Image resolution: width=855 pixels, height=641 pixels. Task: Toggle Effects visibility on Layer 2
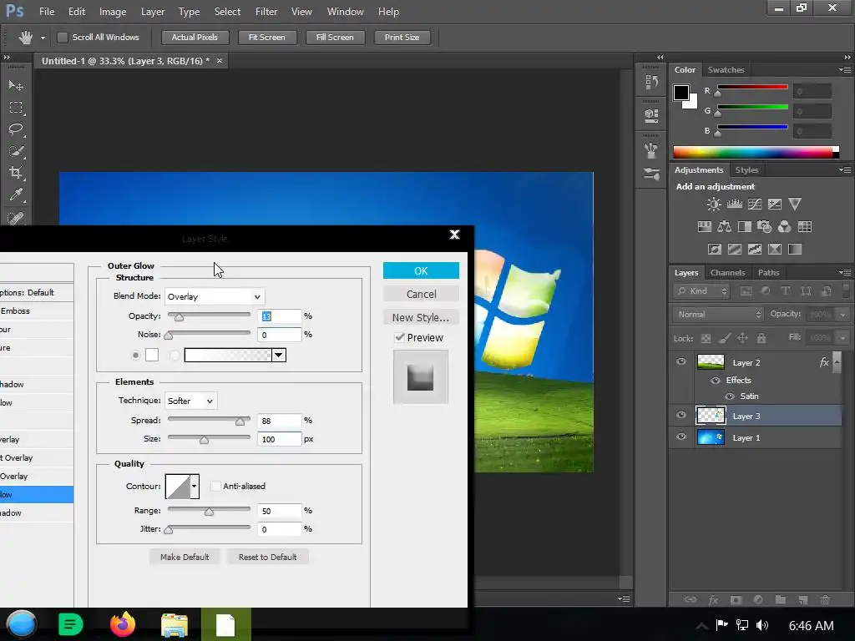click(716, 381)
